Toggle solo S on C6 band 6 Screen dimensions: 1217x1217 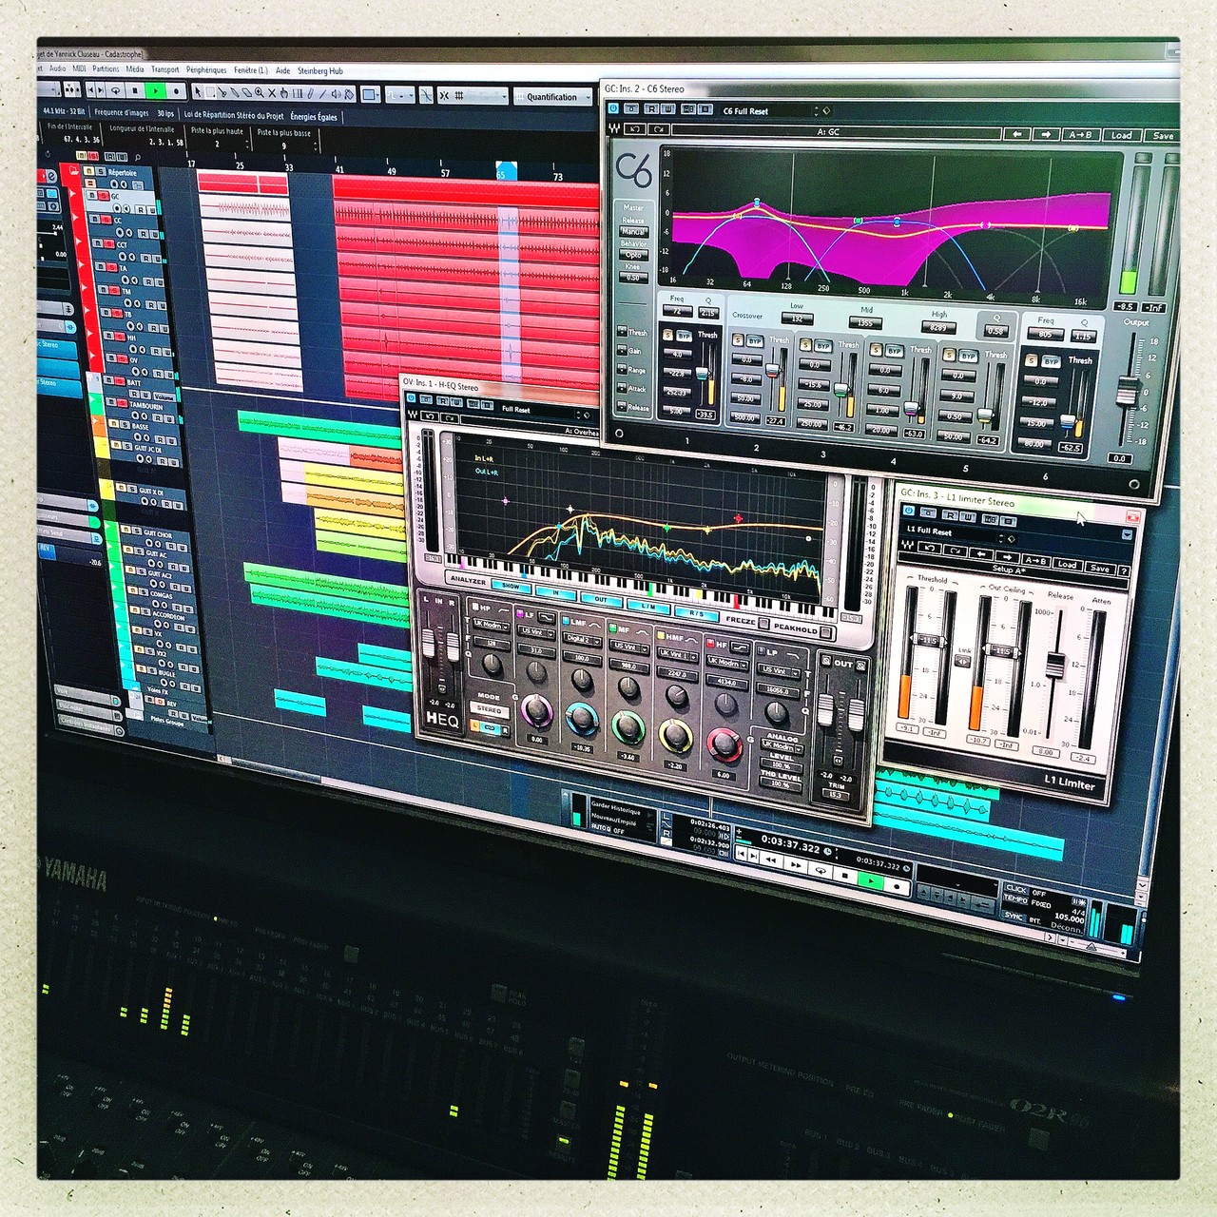point(1032,361)
